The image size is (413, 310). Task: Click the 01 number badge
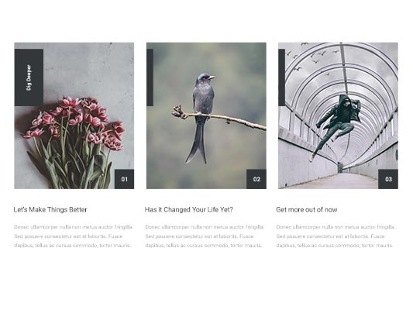[124, 179]
